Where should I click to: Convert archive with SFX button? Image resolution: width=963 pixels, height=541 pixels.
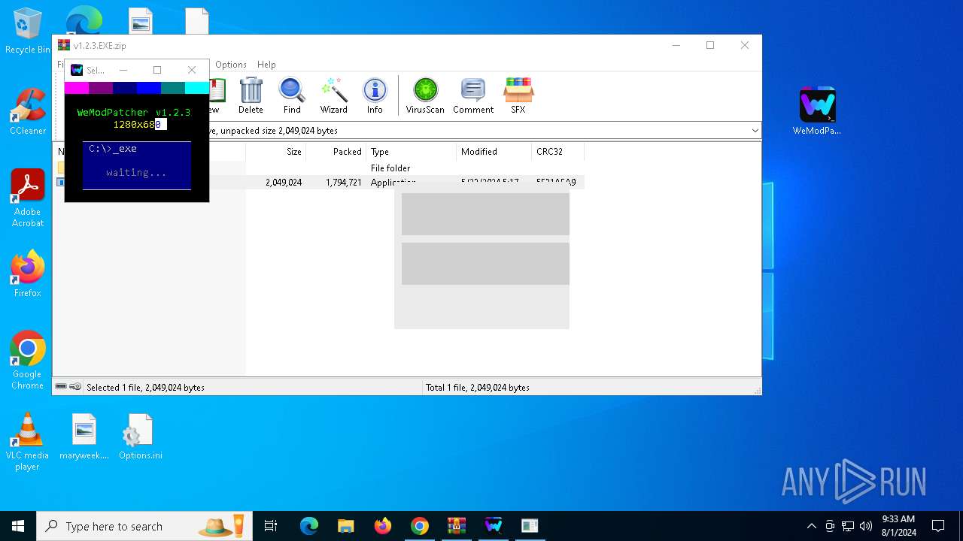point(518,95)
